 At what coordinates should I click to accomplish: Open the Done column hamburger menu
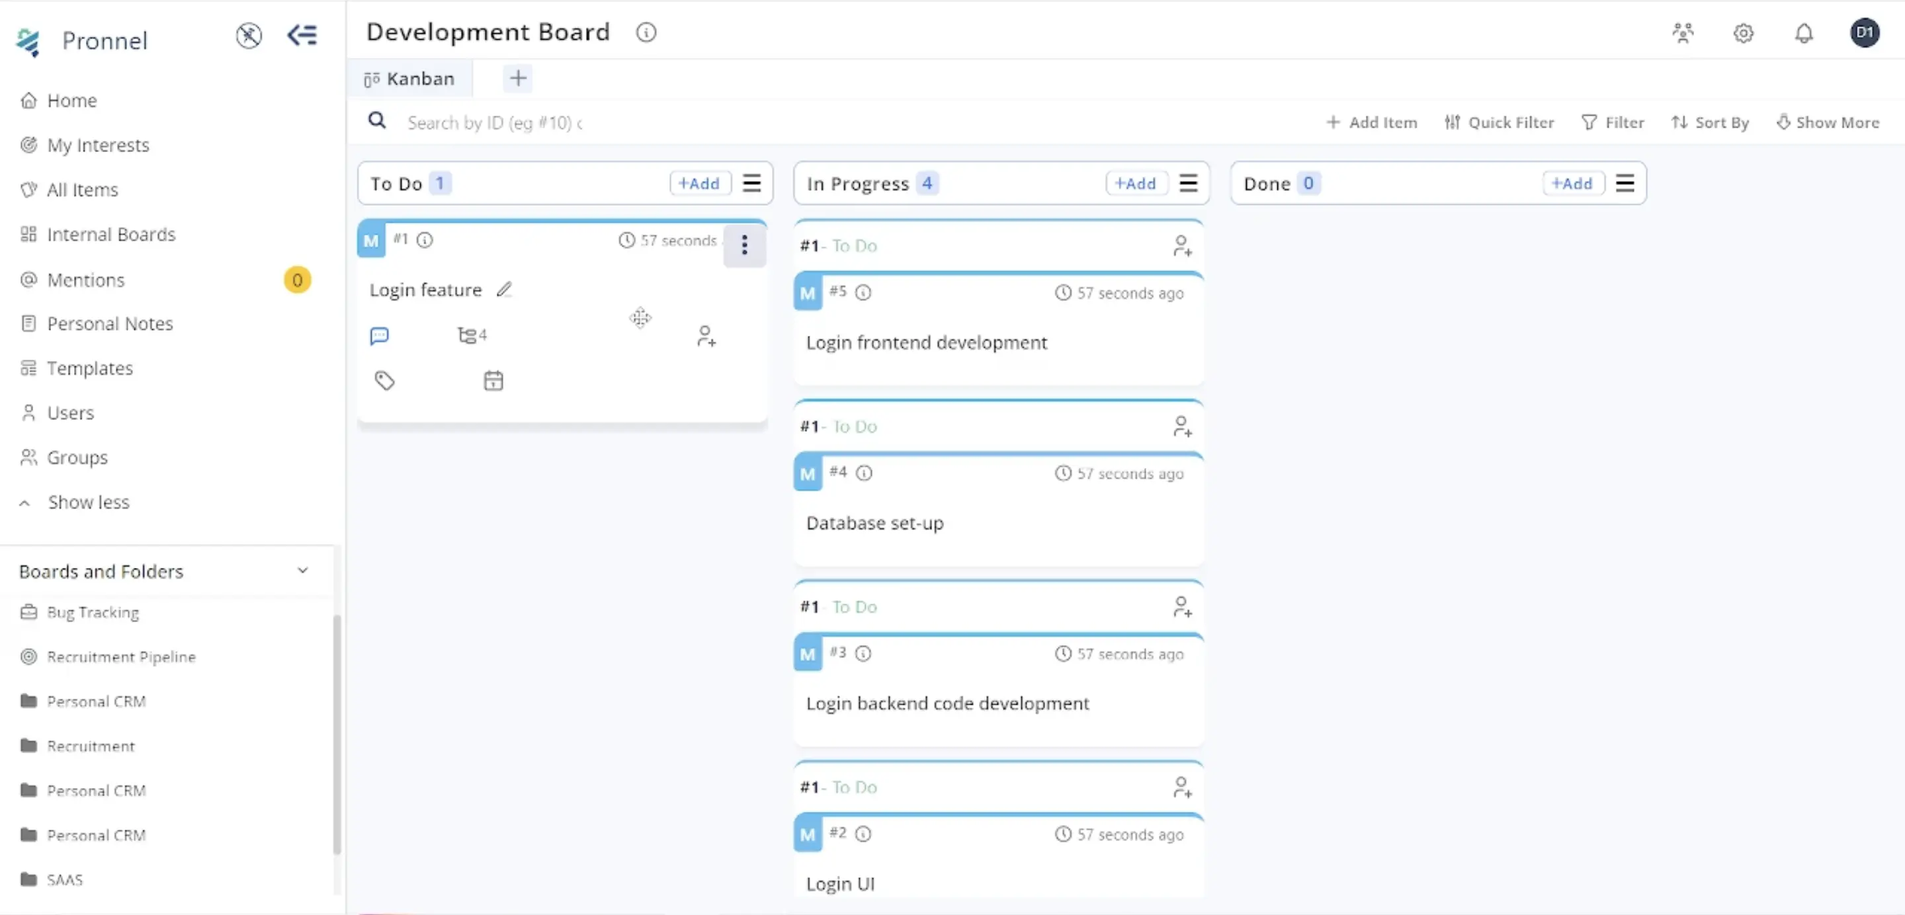tap(1624, 183)
